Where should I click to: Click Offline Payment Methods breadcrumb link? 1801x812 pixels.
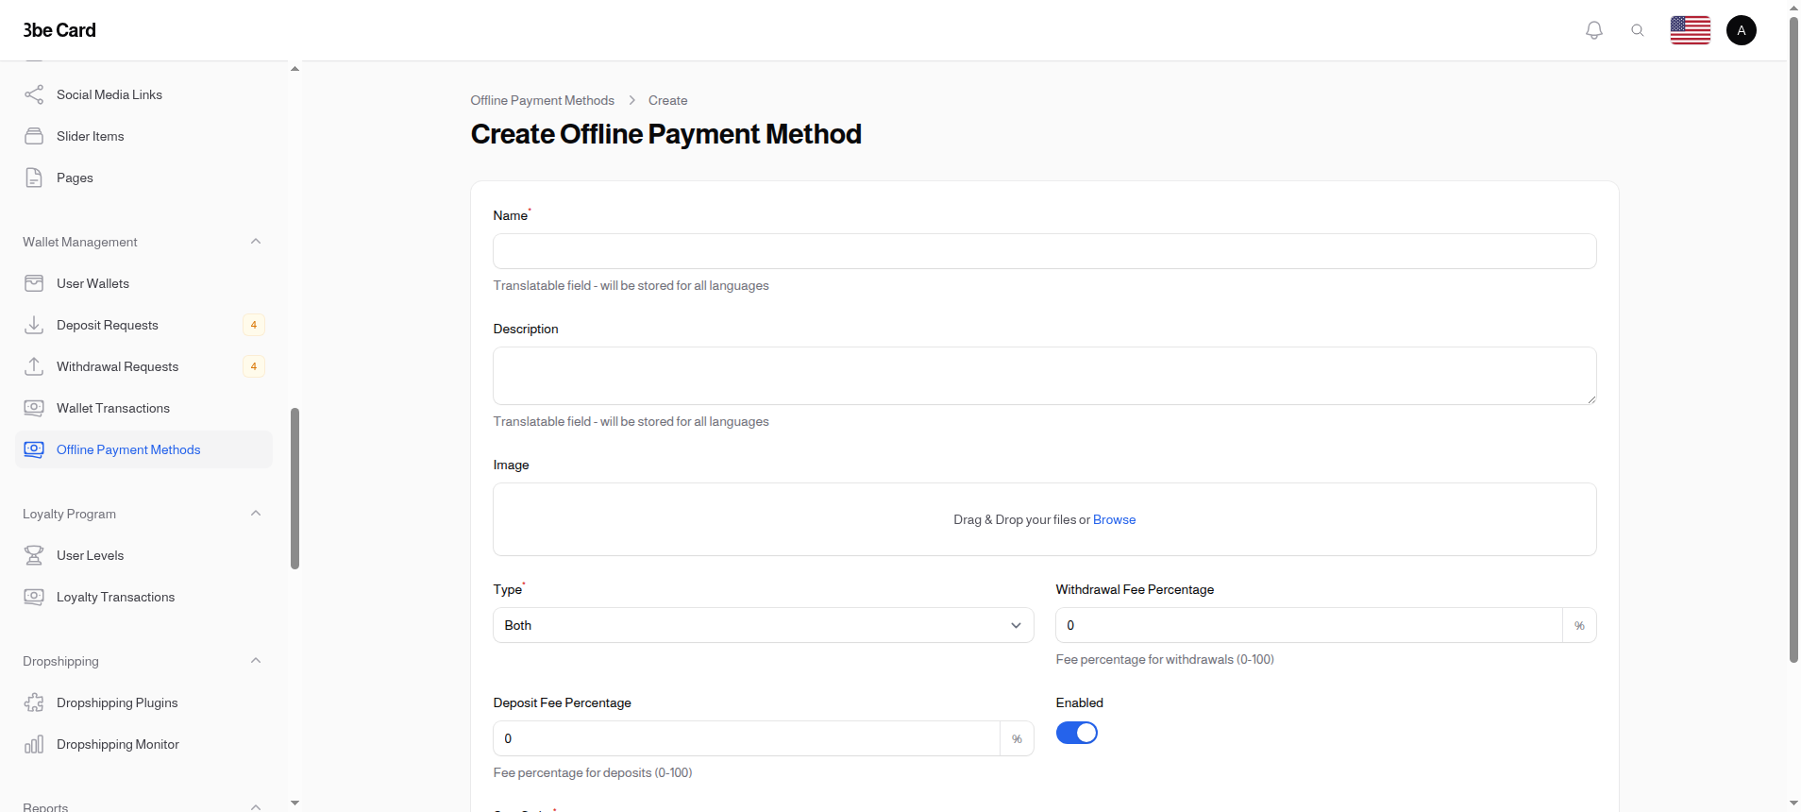542,100
